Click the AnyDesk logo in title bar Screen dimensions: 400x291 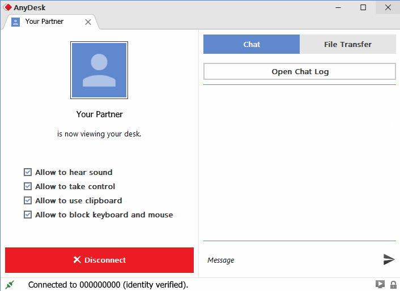click(7, 7)
